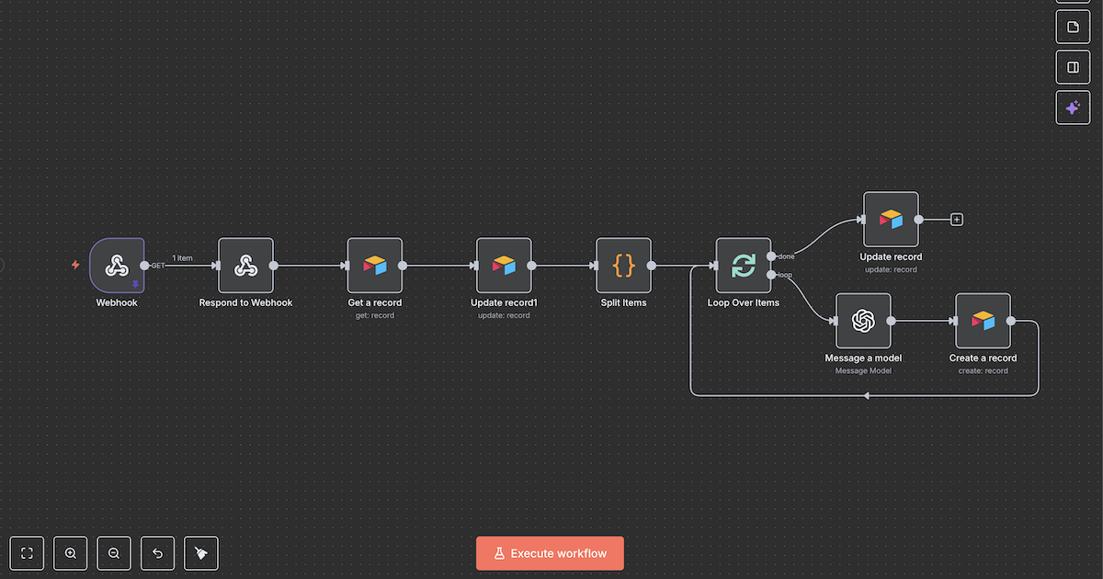Select the Split Items code node

(623, 266)
